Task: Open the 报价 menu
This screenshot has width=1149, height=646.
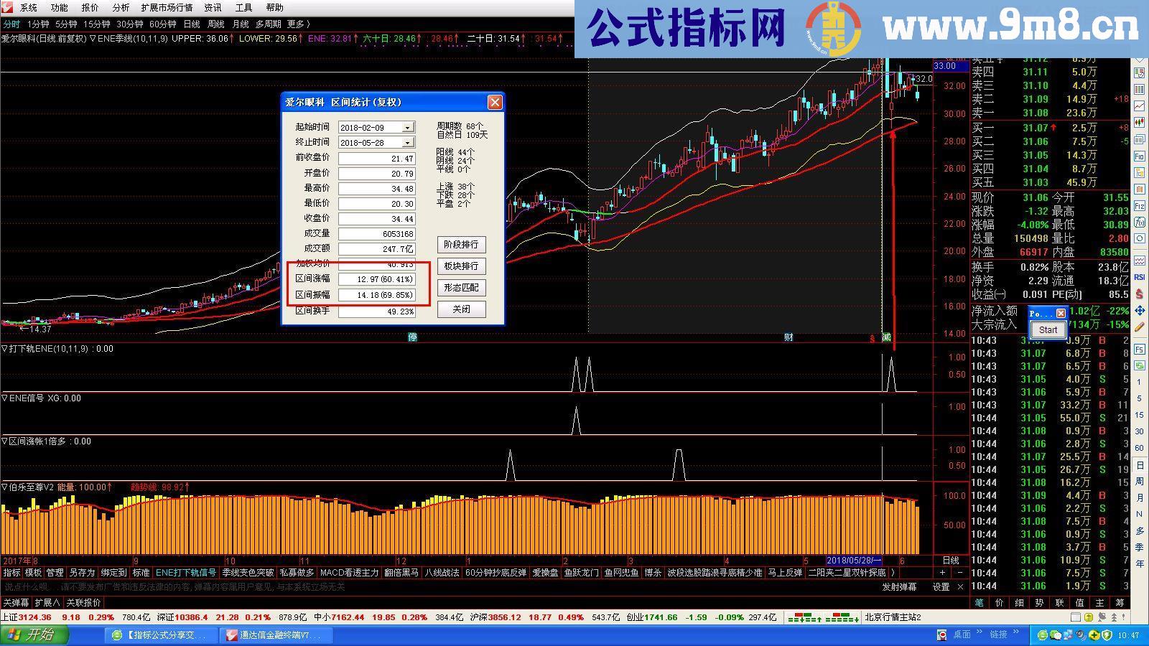Action: [90, 7]
